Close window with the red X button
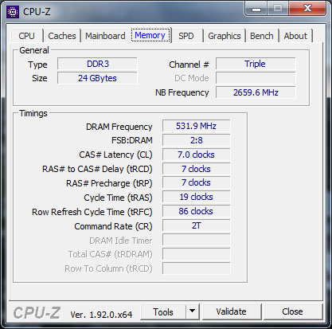Viewport: 332px width, 329px height. pyautogui.click(x=307, y=9)
